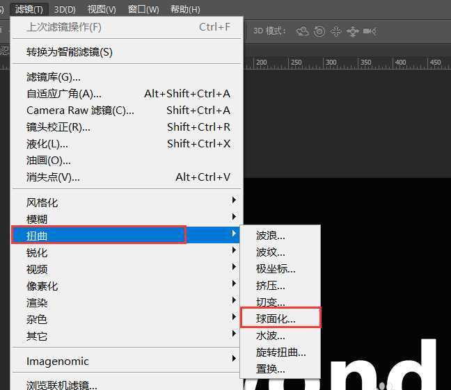Click the 3D rotate object icon

pos(303,31)
